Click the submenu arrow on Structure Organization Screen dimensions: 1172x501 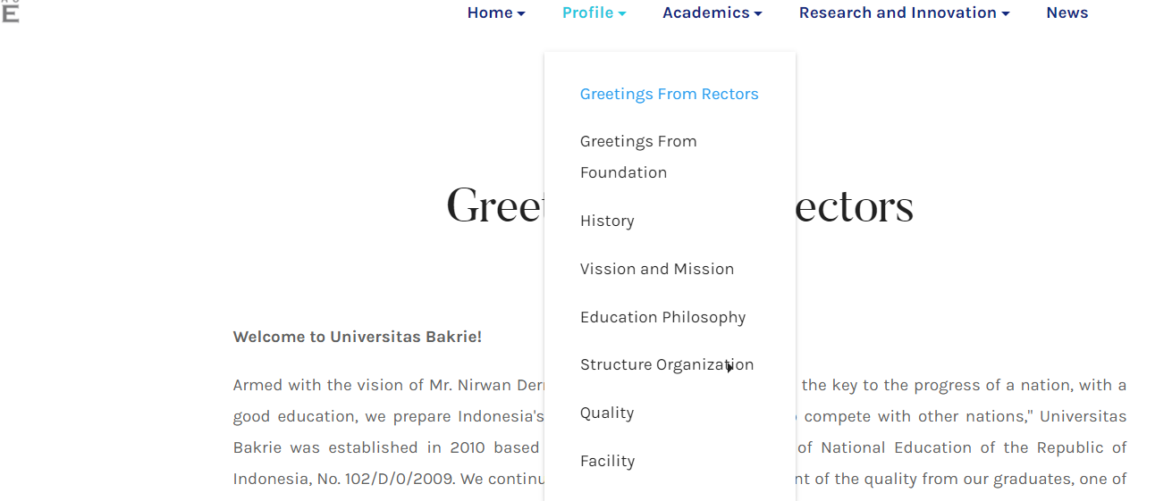click(730, 367)
